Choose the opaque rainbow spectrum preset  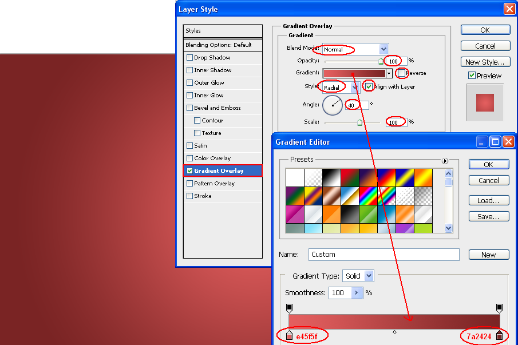coord(368,196)
